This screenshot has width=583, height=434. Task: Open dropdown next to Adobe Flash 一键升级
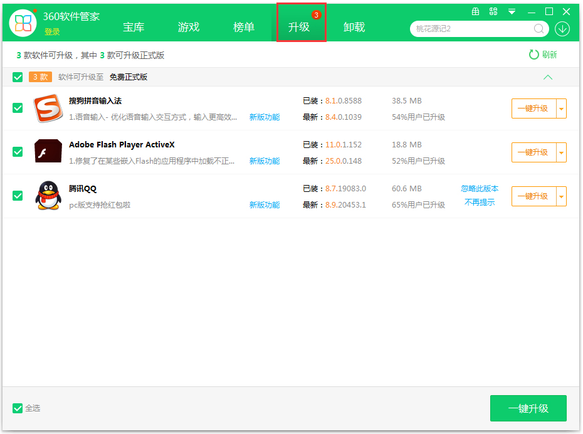(x=562, y=152)
